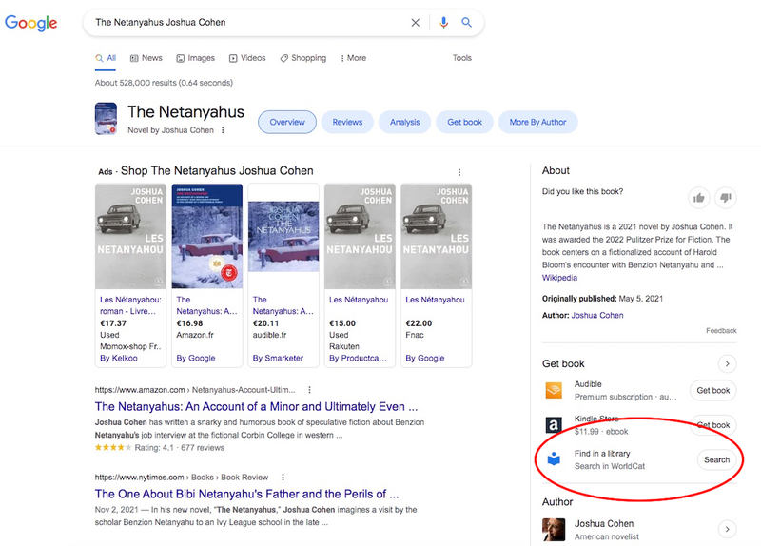
Task: Click Get book button for Kindle Store
Action: tap(712, 424)
